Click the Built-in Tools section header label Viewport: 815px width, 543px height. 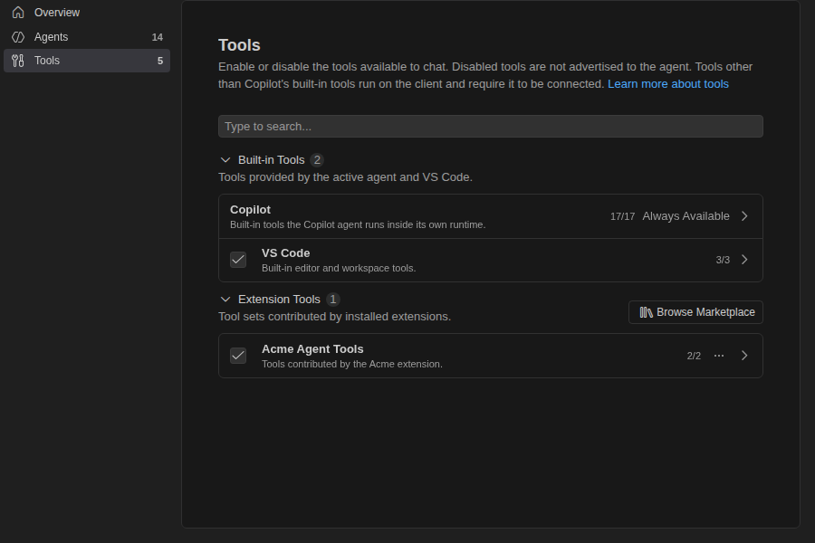click(272, 160)
